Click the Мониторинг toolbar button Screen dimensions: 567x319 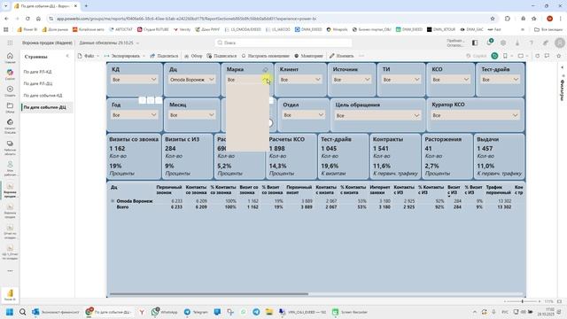[x=308, y=56]
